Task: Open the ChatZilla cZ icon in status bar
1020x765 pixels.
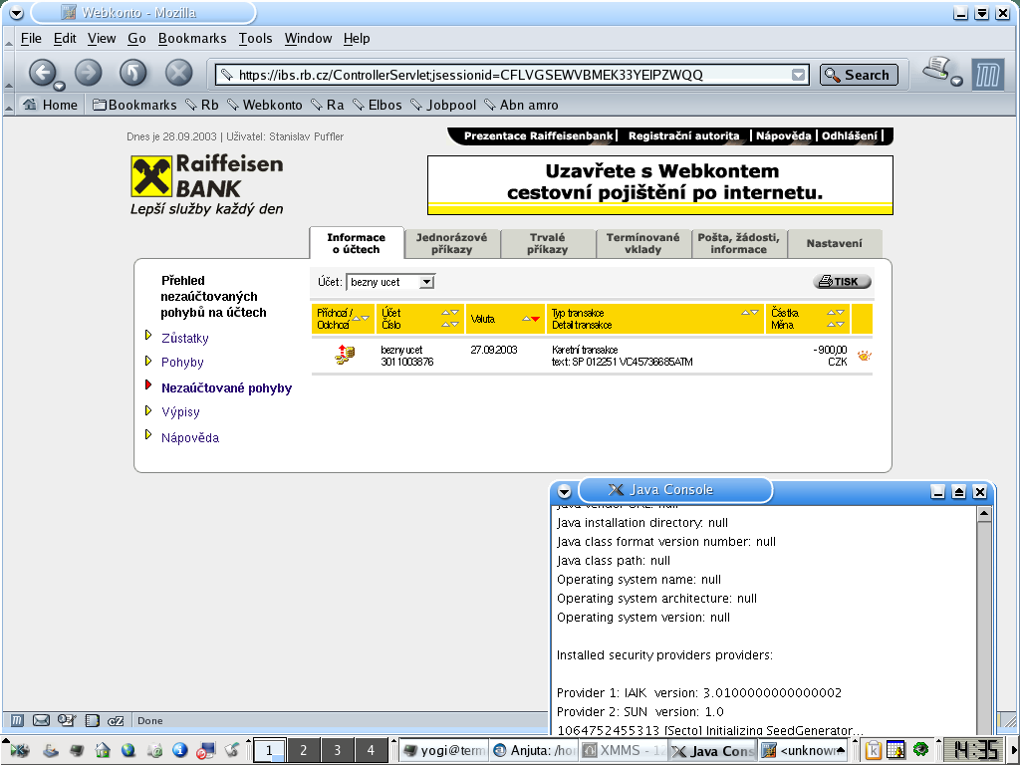Action: point(116,720)
